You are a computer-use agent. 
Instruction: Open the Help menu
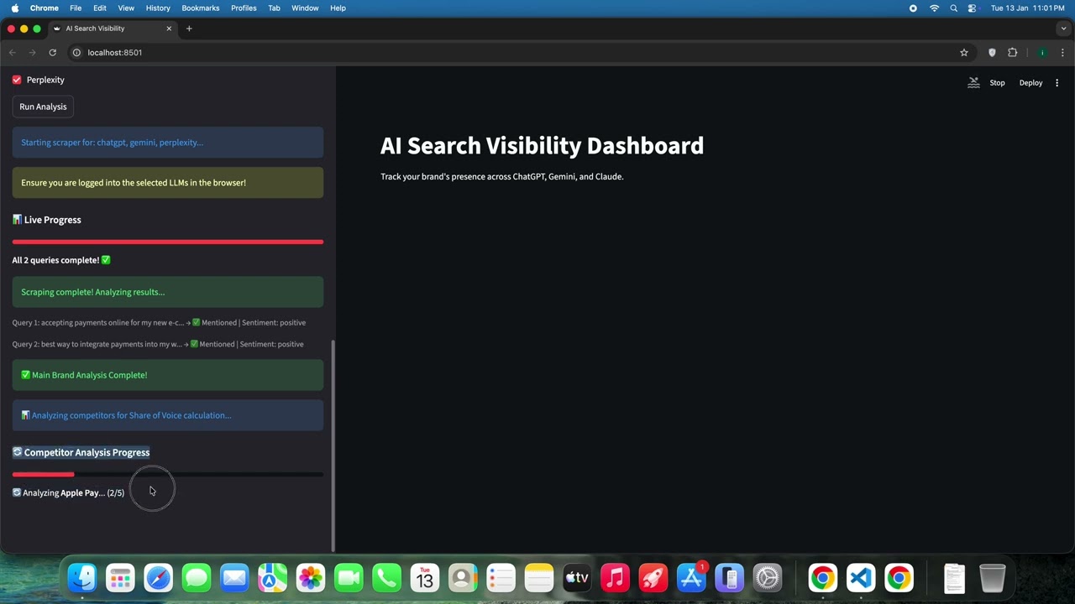[x=338, y=8]
